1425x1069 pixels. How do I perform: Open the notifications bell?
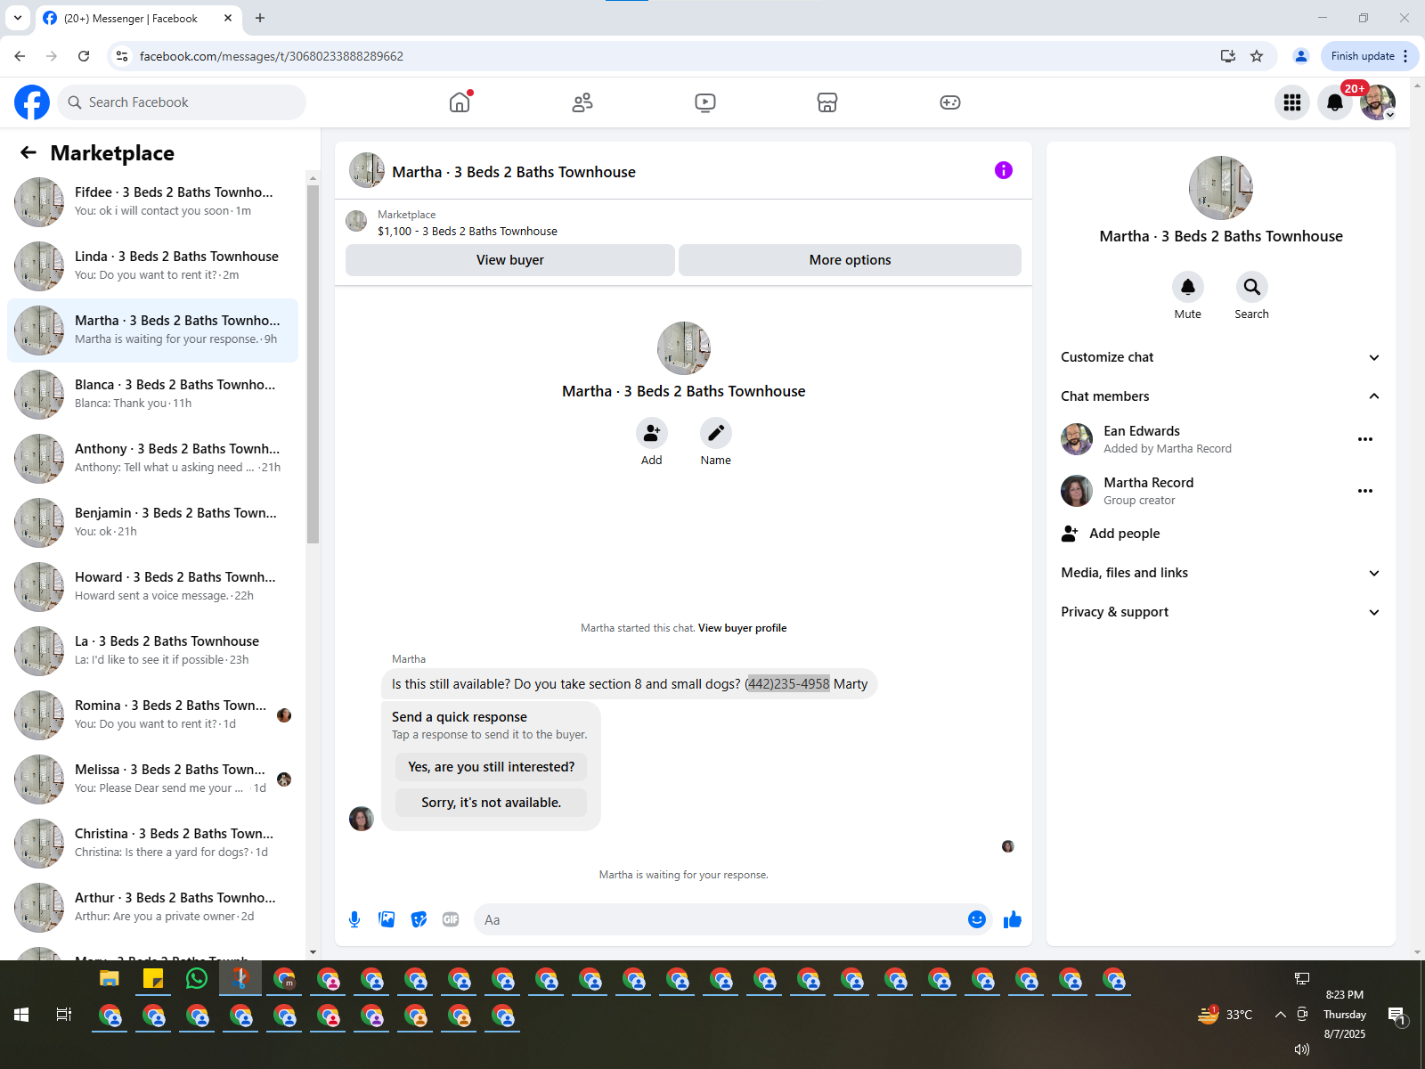pos(1335,102)
